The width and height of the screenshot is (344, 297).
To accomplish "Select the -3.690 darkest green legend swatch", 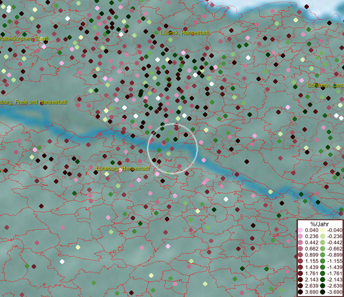I will [x=323, y=292].
